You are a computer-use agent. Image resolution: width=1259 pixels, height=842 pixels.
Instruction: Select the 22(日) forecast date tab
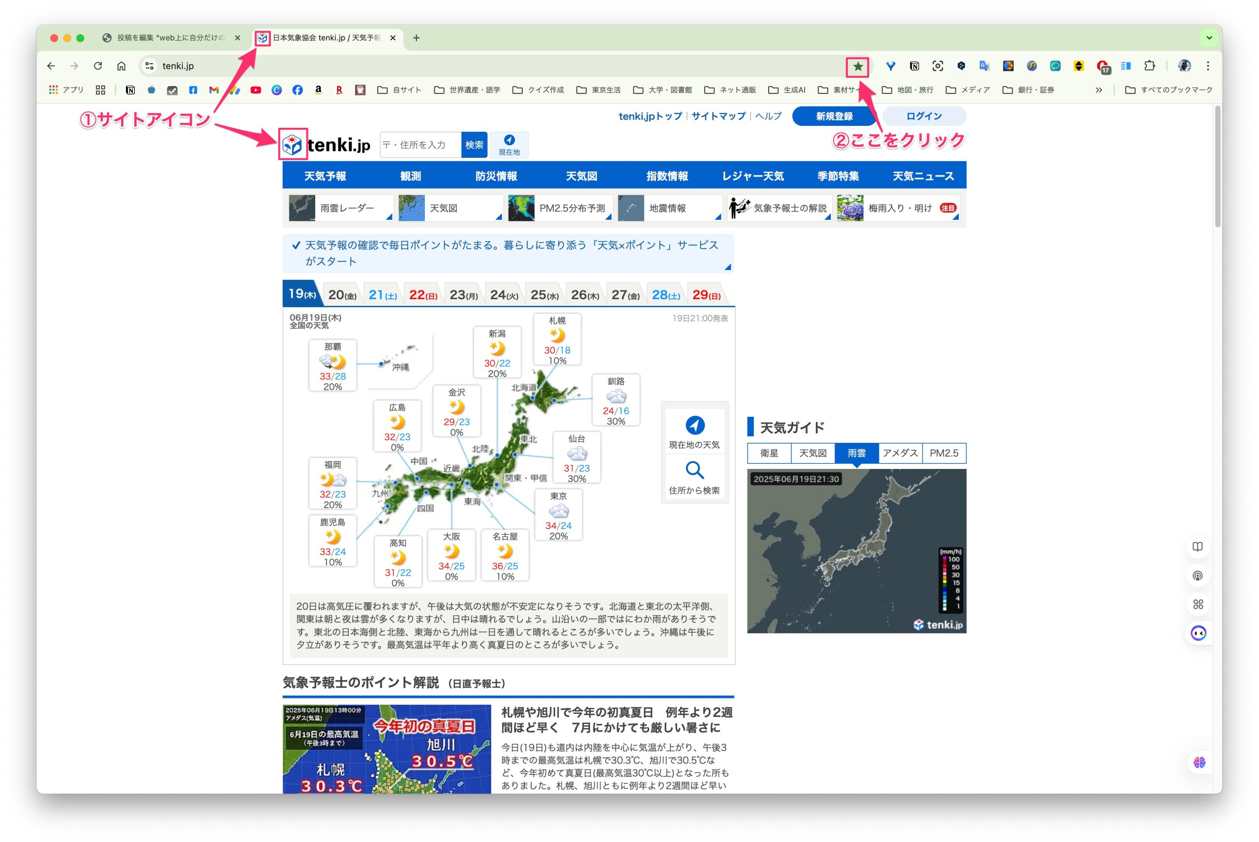click(423, 295)
